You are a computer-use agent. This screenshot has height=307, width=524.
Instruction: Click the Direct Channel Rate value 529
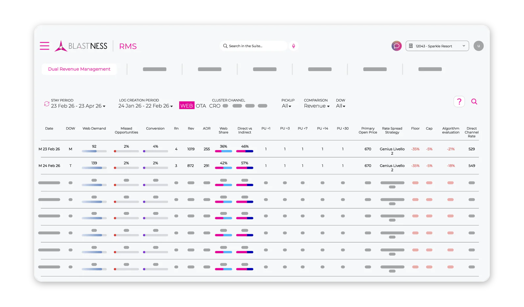click(x=472, y=149)
